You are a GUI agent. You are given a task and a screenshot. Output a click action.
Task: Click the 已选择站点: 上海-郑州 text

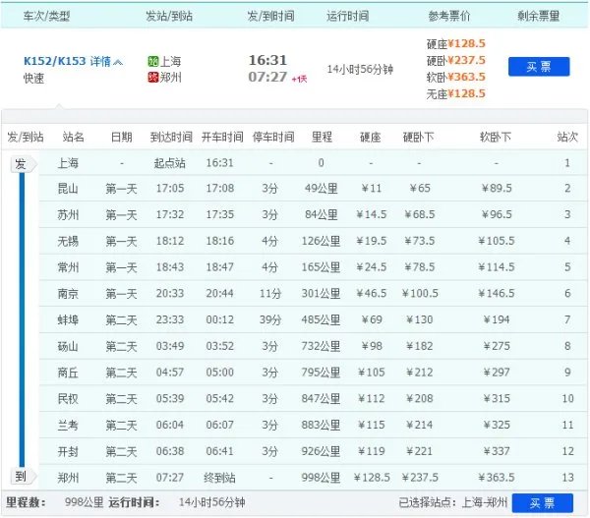pos(453,502)
